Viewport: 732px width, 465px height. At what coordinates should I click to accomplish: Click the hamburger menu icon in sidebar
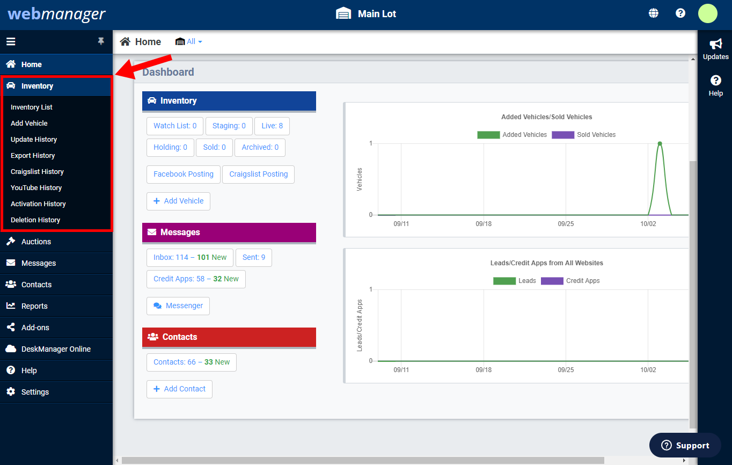tap(11, 41)
